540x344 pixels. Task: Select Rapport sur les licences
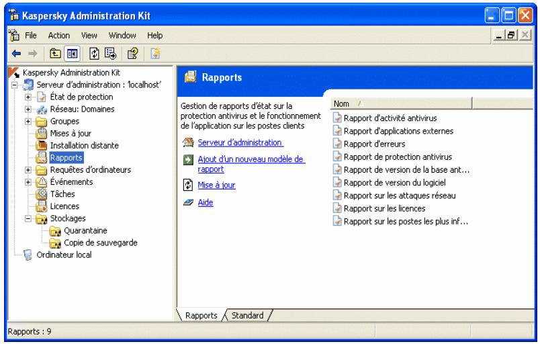point(384,208)
